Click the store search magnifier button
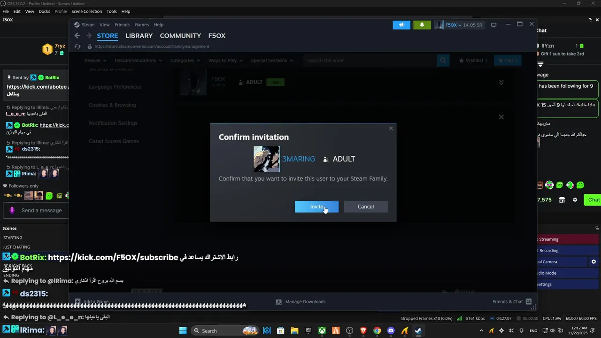This screenshot has height=338, width=601. pyautogui.click(x=443, y=60)
